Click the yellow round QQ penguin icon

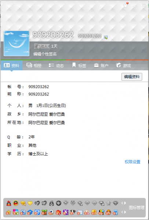pyautogui.click(x=16, y=203)
